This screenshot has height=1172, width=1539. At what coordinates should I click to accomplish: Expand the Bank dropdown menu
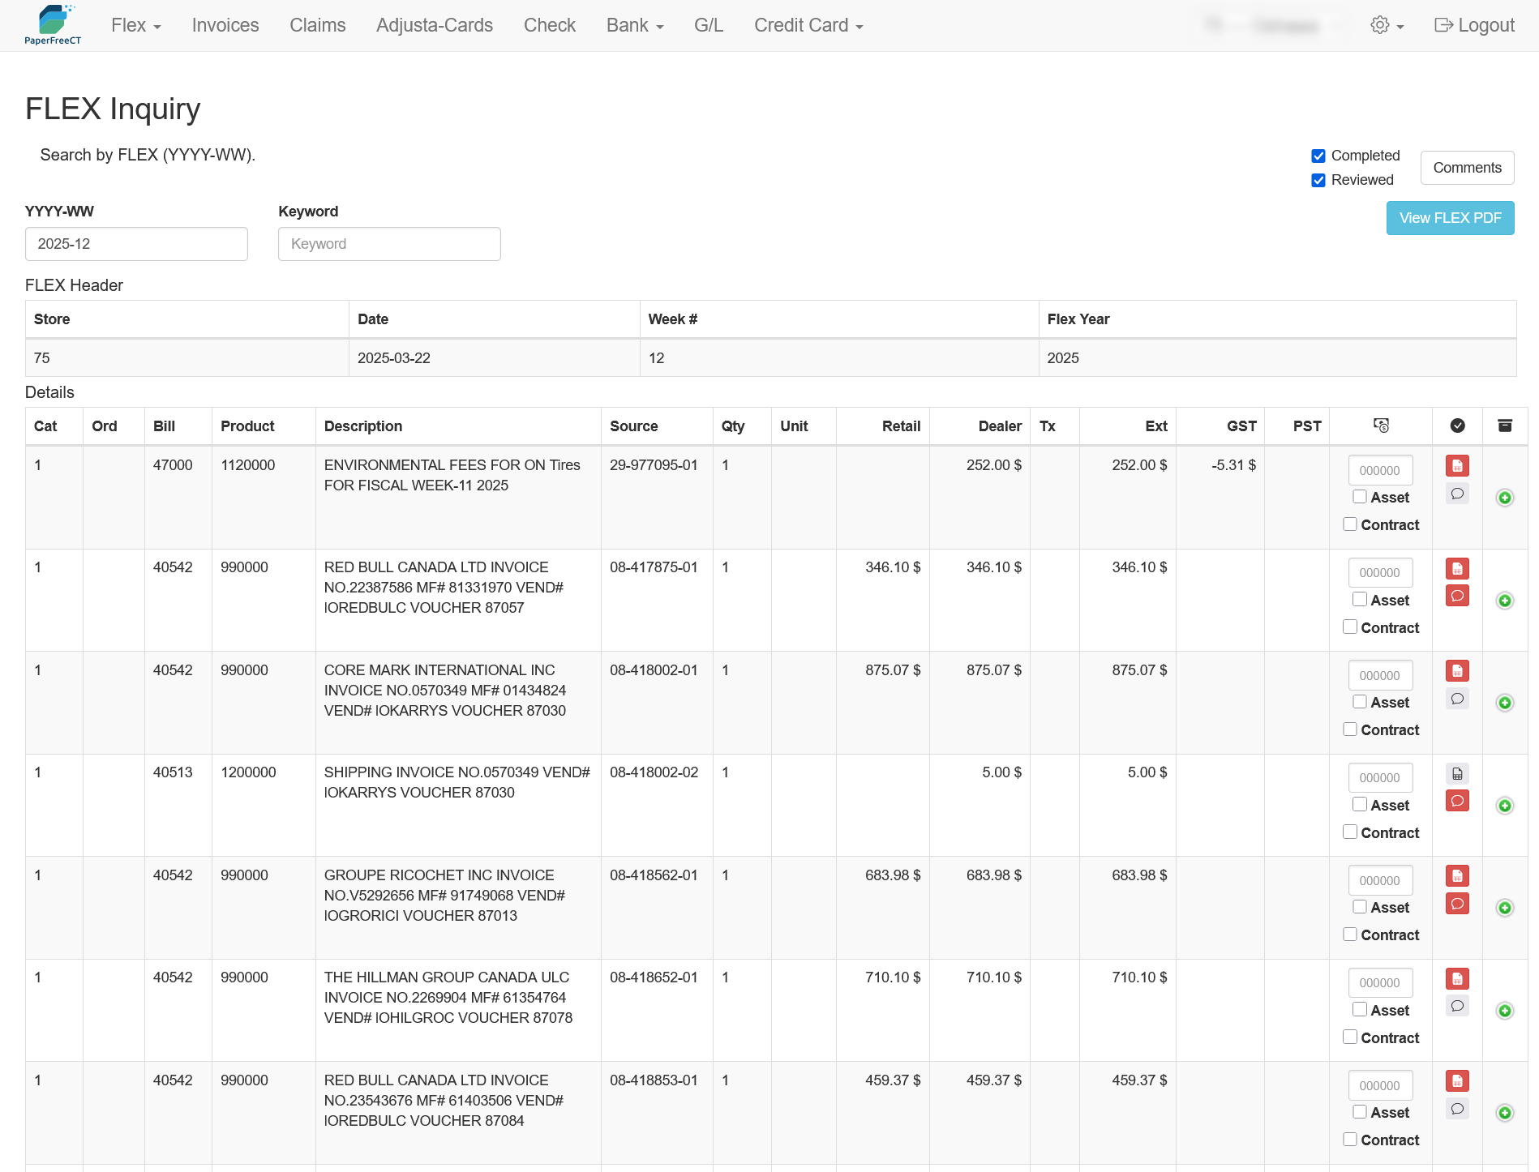(634, 25)
